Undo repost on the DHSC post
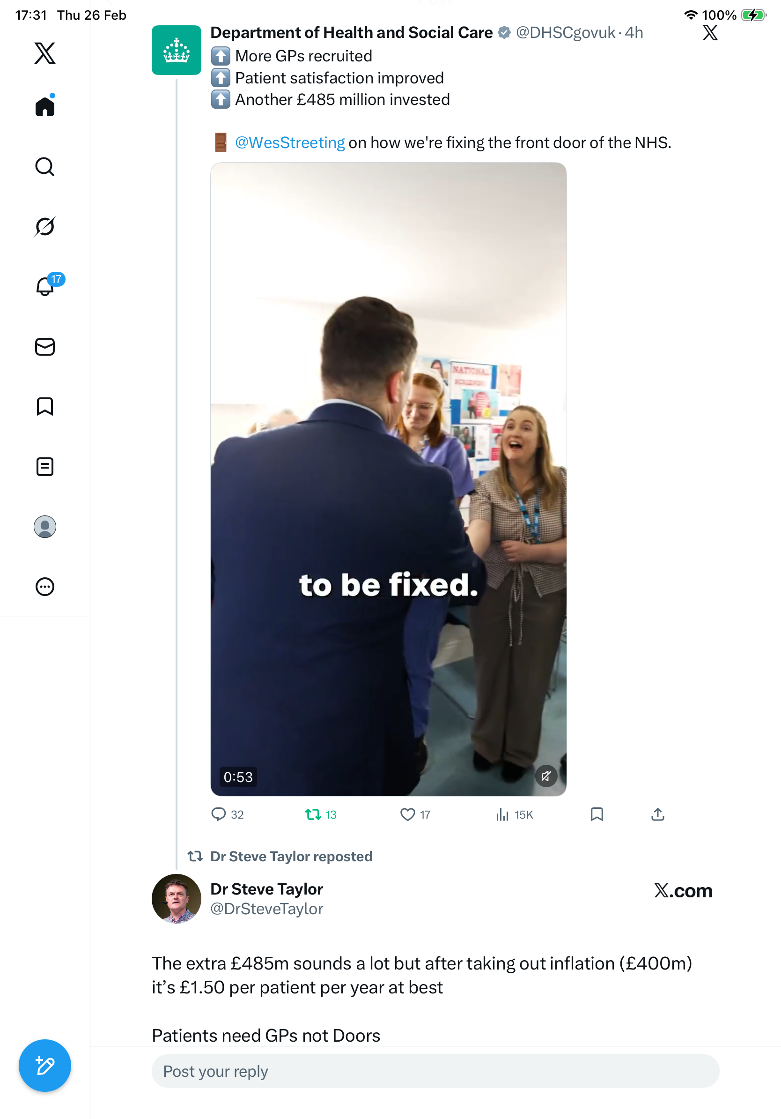This screenshot has height=1119, width=781. click(x=313, y=814)
